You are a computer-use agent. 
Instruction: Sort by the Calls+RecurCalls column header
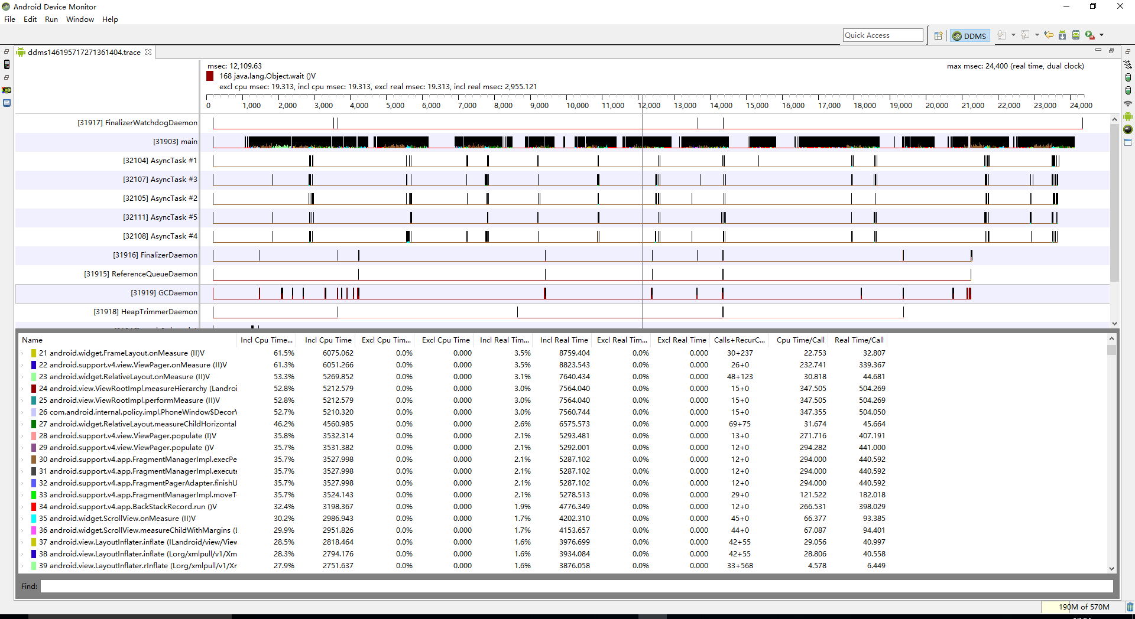pyautogui.click(x=739, y=340)
